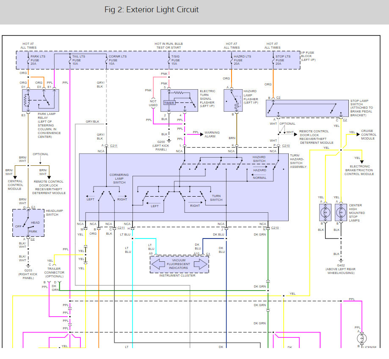Image resolution: width=389 pixels, height=359 pixels.
Task: Click the HAZRD LTS FUSE 20A label
Action: [243, 60]
